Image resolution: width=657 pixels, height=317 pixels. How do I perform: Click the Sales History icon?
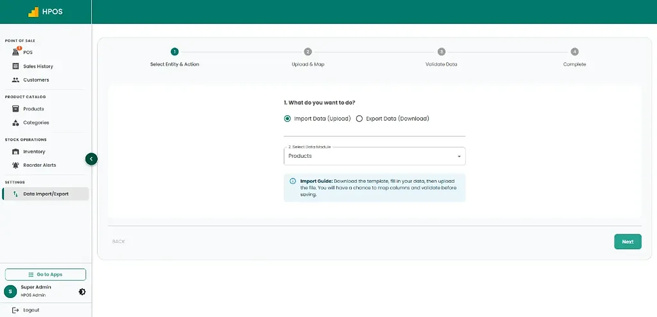click(16, 66)
